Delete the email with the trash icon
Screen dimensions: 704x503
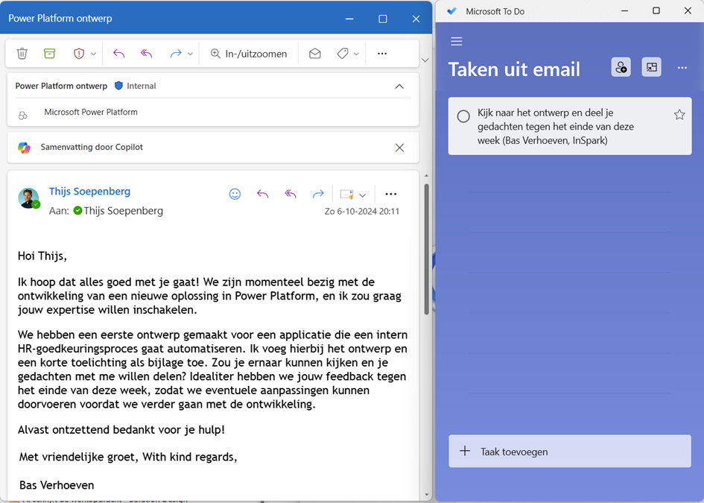(x=22, y=54)
